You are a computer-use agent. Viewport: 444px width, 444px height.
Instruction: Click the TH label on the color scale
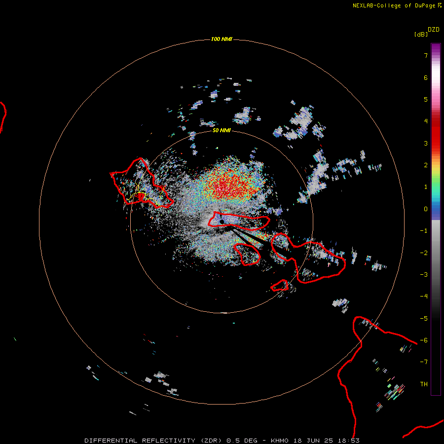424,384
